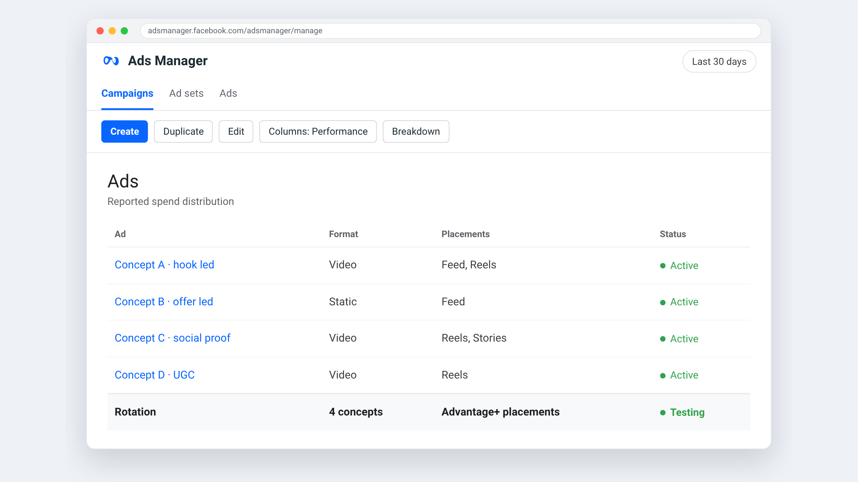Open the Last 30 days date range
Viewport: 858px width, 482px height.
(x=719, y=61)
